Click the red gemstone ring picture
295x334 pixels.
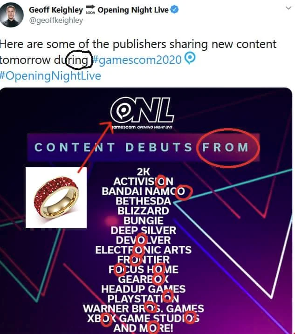click(56, 198)
